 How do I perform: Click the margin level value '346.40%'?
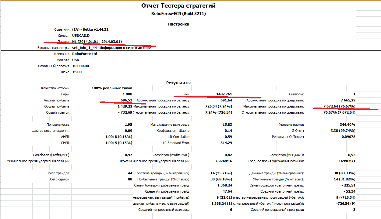347,125
